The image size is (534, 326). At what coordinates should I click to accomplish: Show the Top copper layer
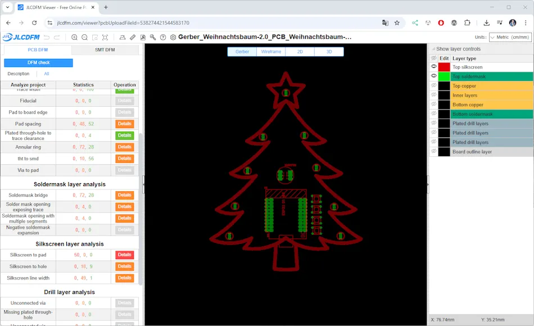(433, 86)
